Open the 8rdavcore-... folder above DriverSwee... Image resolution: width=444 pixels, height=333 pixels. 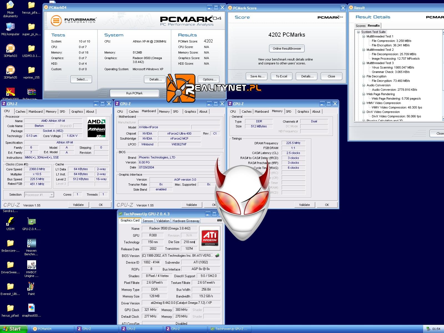click(x=10, y=245)
